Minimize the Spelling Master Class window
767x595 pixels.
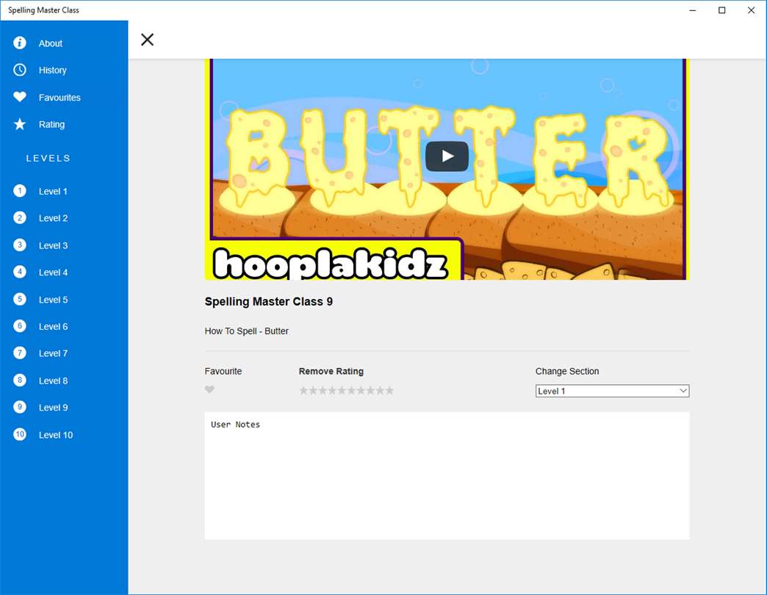692,10
